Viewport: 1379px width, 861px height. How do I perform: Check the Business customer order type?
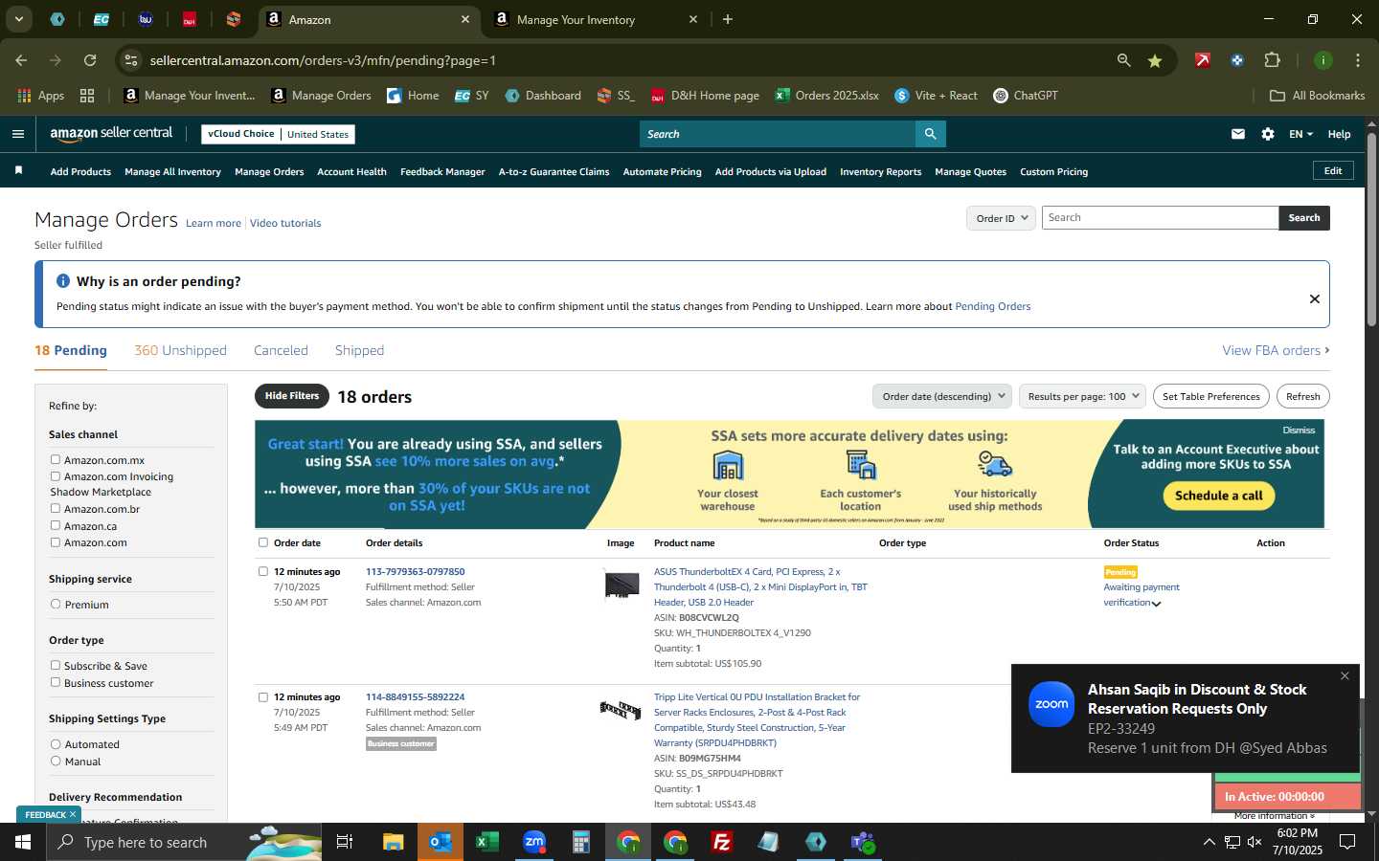coord(56,682)
